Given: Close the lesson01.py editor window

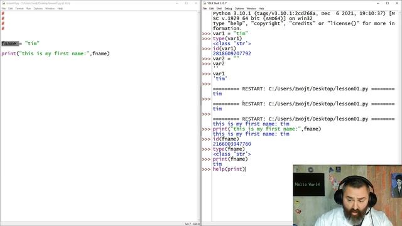Looking at the screenshot, I should (196, 3).
